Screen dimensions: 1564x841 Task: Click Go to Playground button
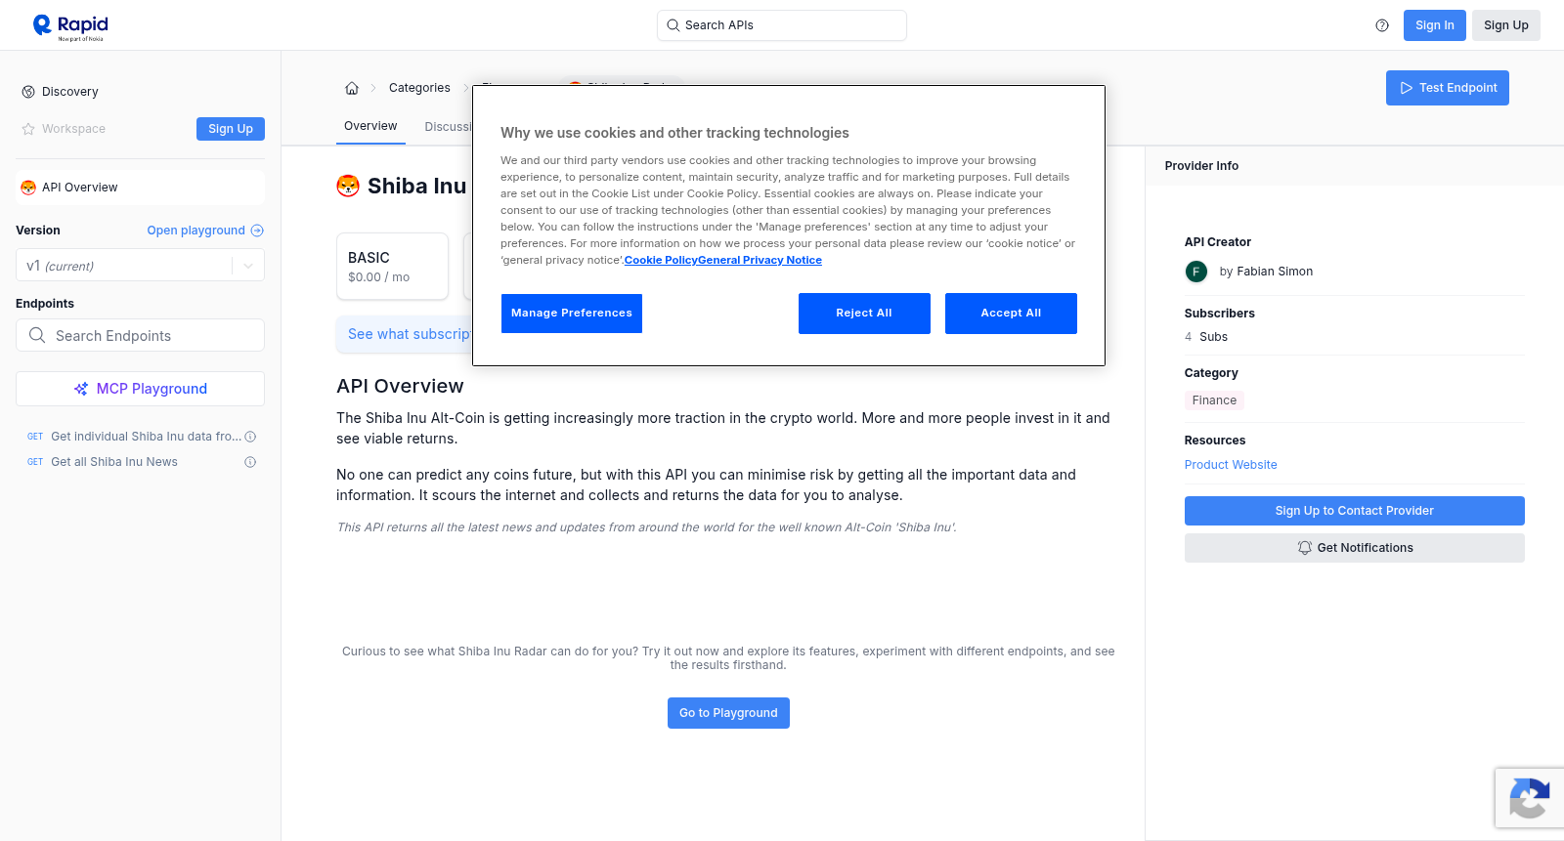click(728, 713)
